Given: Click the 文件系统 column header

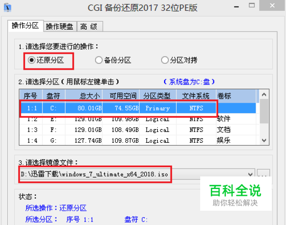Looking at the screenshot, I should (196, 96).
